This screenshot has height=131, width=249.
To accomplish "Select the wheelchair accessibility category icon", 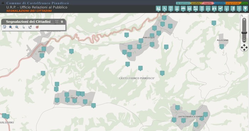I will pos(164,9).
